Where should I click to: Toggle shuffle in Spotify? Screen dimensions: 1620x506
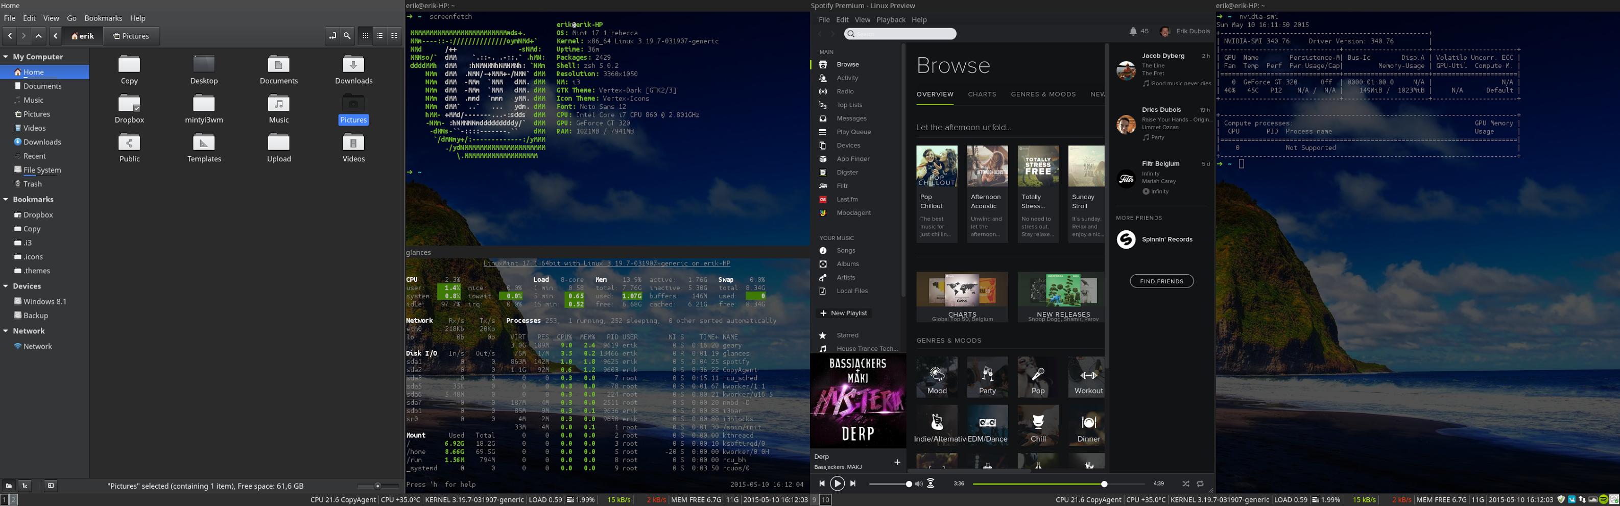[x=1185, y=484]
